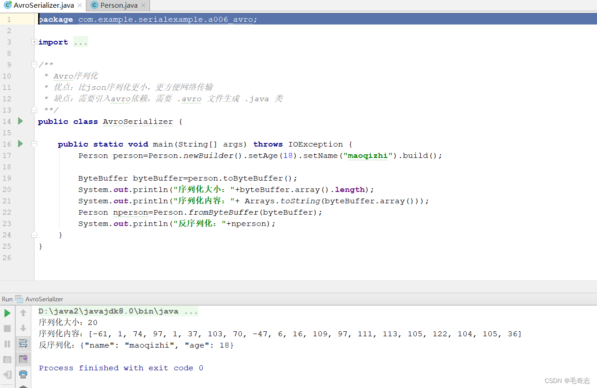This screenshot has width=597, height=388.
Task: Click the IOException in throws clause
Action: tap(315, 144)
